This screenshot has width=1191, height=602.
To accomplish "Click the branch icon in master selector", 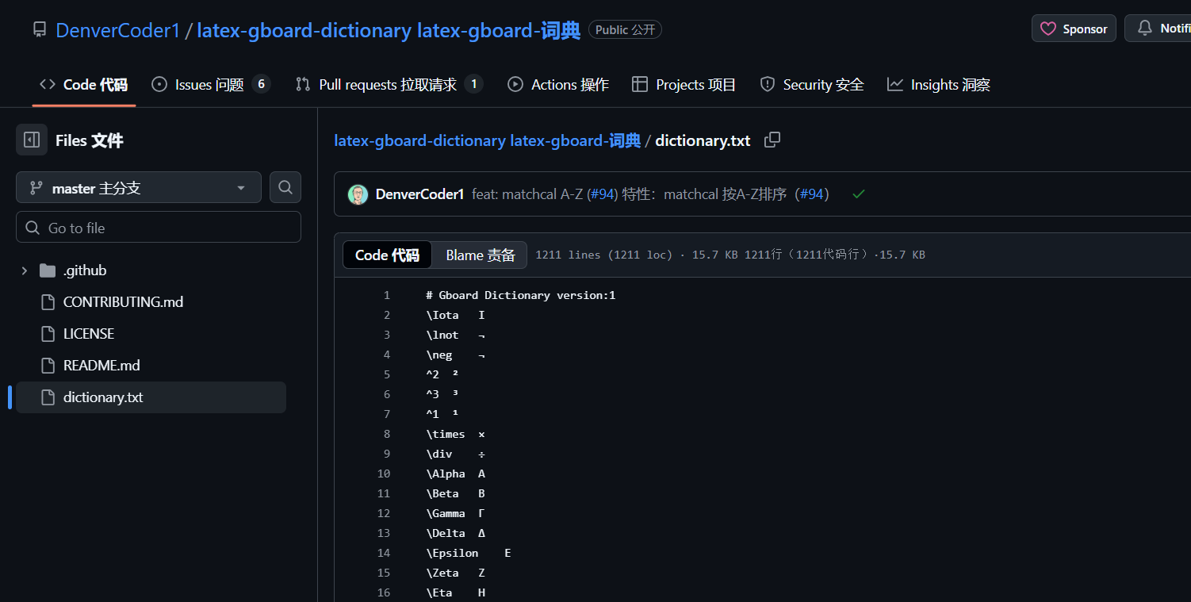I will [36, 188].
